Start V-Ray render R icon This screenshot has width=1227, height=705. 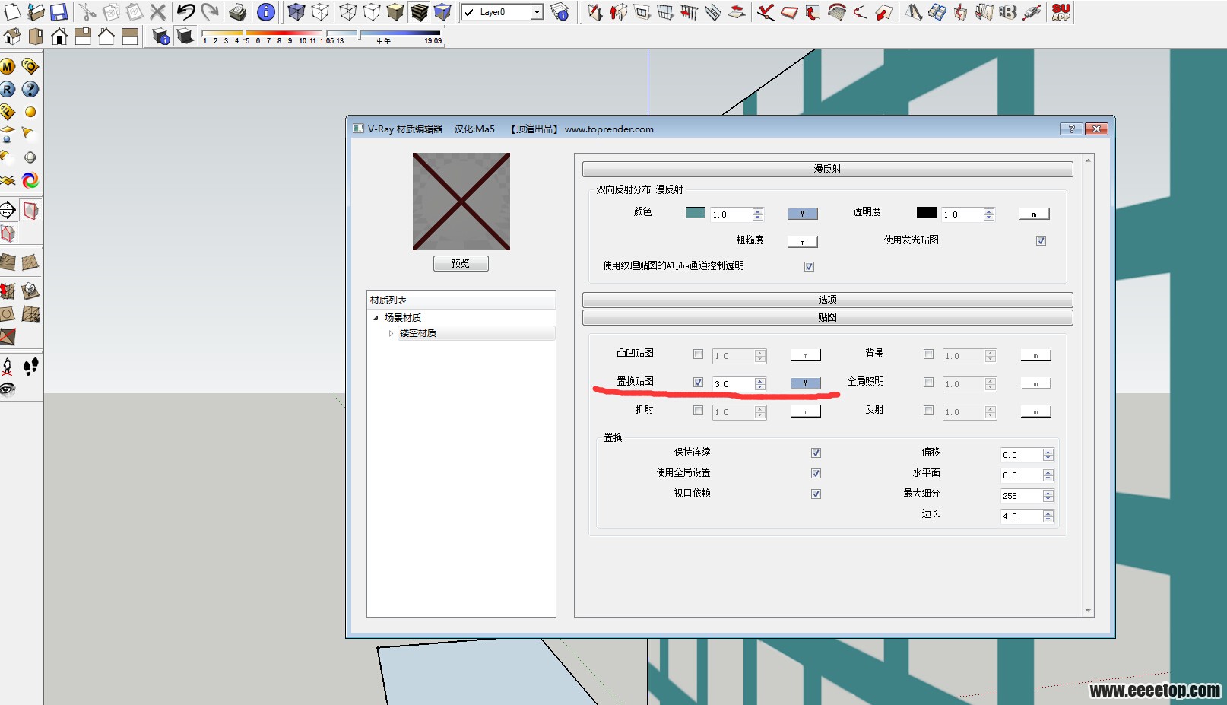click(x=8, y=89)
